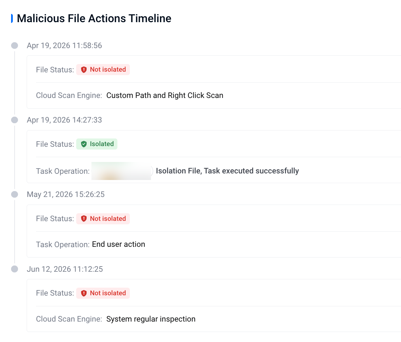The image size is (401, 342).
Task: Select timeline dot for Jun 12 11:12:25
Action: point(15,269)
